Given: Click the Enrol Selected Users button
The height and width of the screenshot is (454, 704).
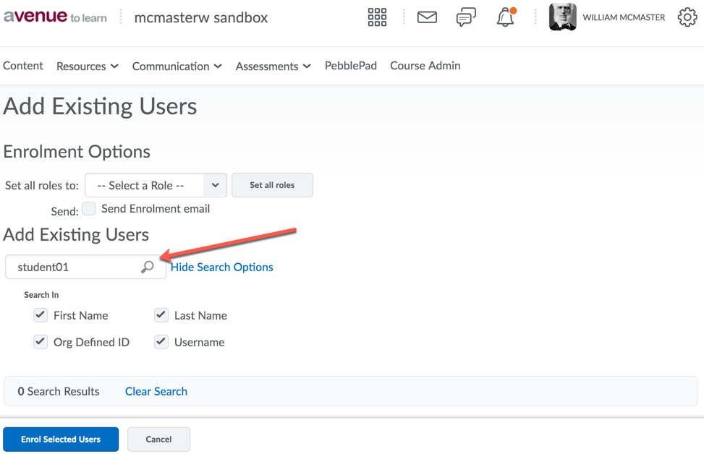Looking at the screenshot, I should click(61, 439).
